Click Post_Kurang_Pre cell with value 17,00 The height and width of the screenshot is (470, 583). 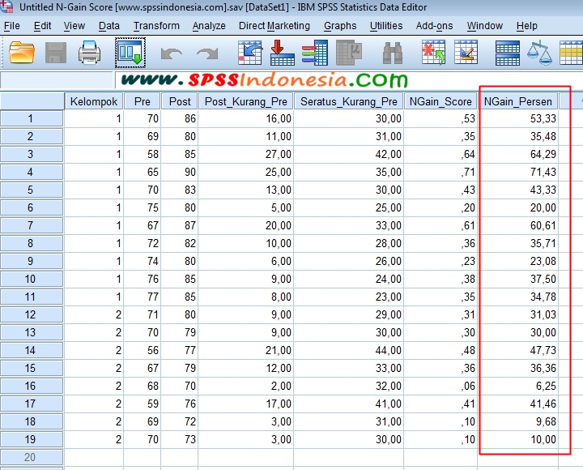[x=246, y=404]
